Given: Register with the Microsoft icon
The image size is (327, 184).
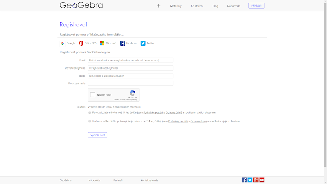Looking at the screenshot, I should coord(102,43).
